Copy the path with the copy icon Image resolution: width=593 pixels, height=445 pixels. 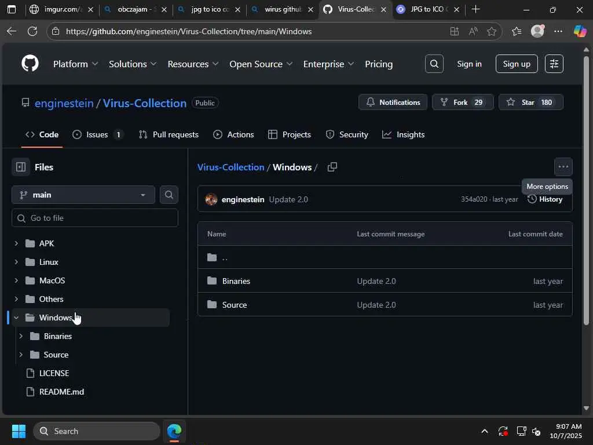[332, 167]
